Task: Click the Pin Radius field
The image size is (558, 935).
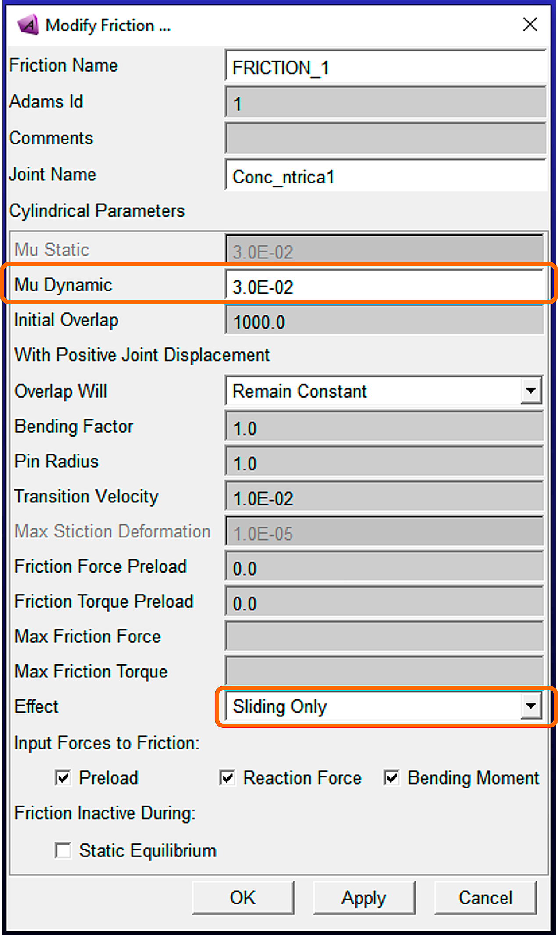Action: pos(384,462)
